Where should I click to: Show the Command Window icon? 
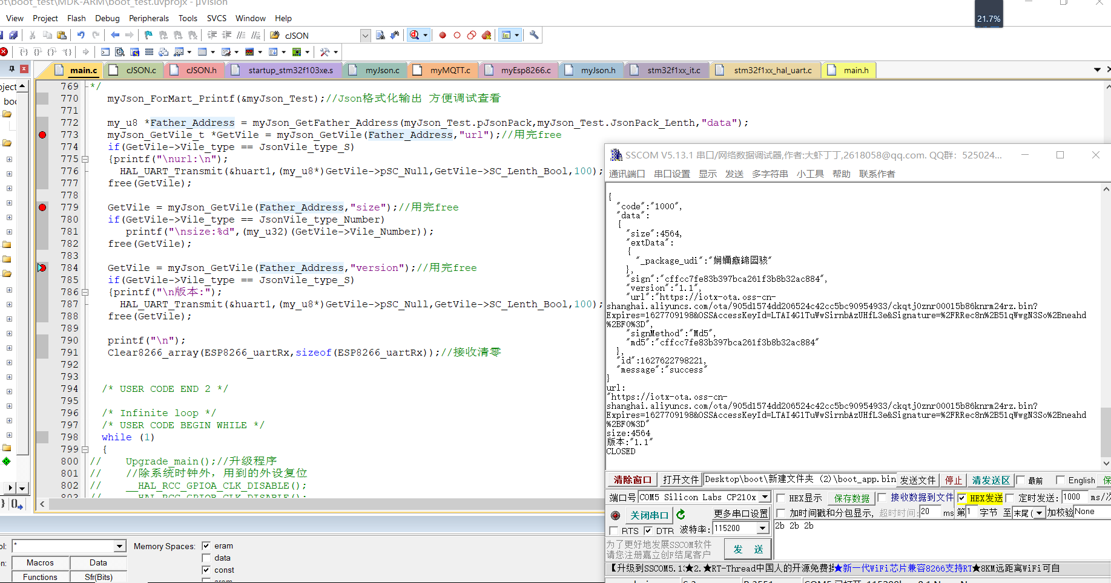[105, 52]
